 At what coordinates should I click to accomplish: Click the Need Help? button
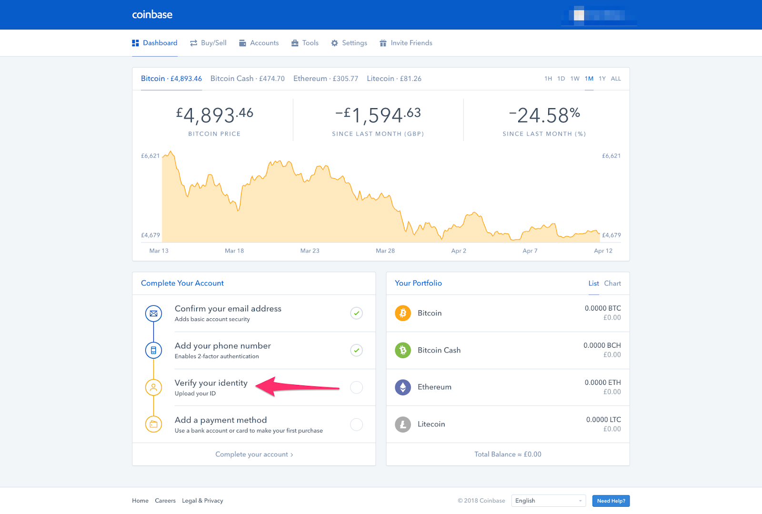pos(611,501)
